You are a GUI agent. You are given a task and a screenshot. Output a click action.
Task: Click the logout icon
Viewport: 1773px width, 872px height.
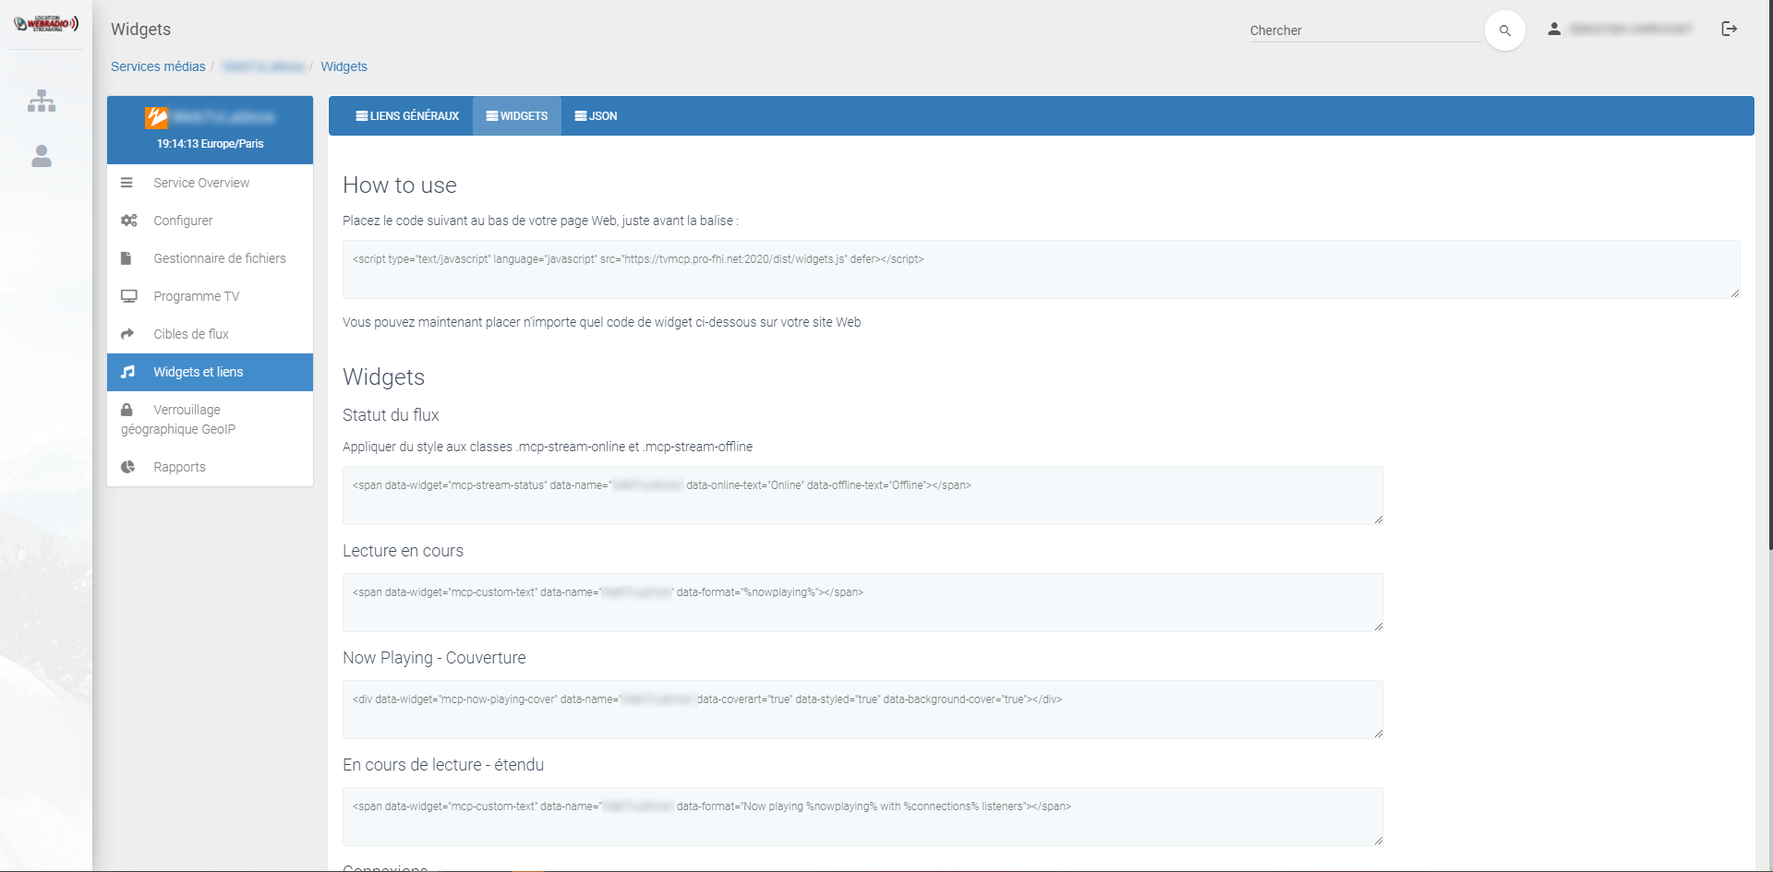[x=1730, y=29]
